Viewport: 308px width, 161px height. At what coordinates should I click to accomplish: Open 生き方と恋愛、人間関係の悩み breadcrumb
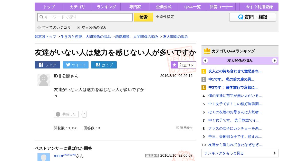point(86,37)
